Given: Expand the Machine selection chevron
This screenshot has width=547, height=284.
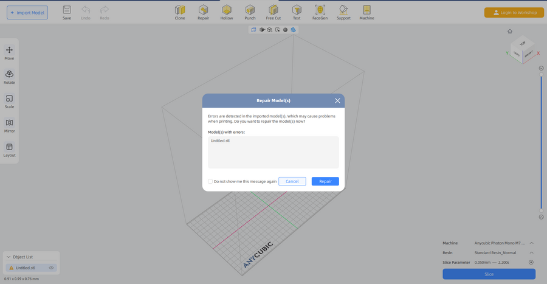Looking at the screenshot, I should (532, 243).
